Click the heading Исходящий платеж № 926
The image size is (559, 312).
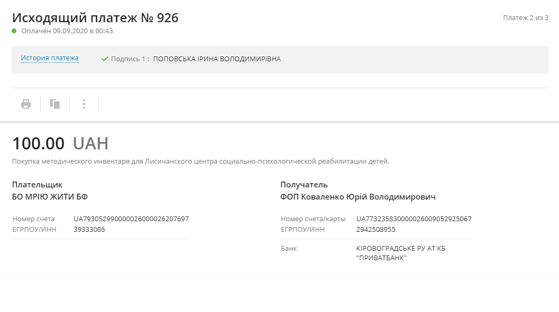click(x=95, y=17)
